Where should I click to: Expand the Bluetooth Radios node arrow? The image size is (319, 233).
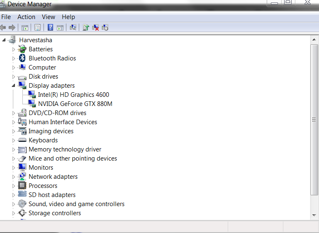(13, 58)
